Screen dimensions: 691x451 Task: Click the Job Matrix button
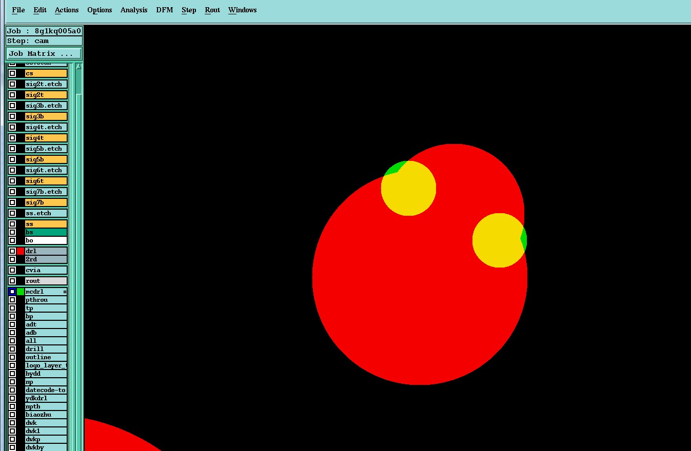pos(44,53)
